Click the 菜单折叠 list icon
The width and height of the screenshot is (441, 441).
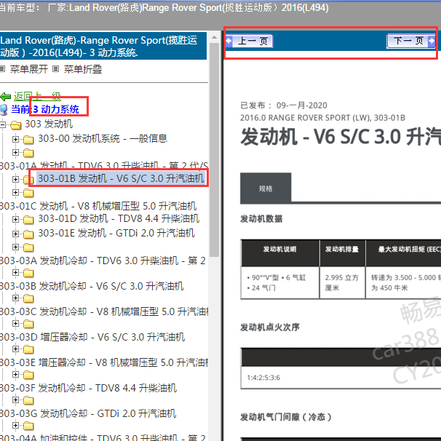pyautogui.click(x=56, y=69)
